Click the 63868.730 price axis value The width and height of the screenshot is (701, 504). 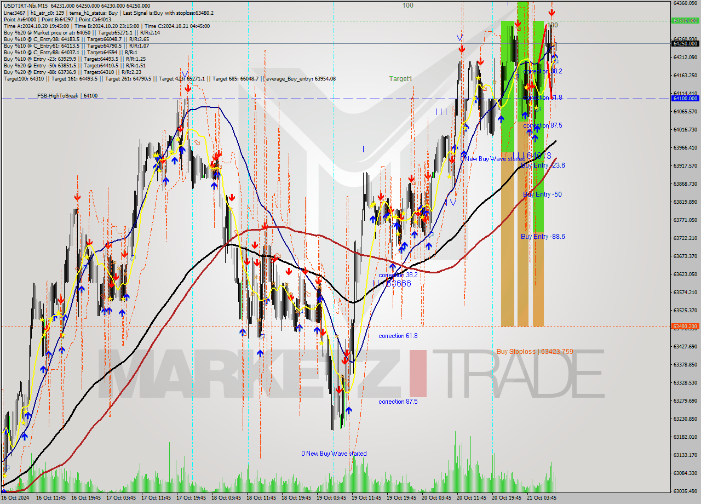click(x=685, y=184)
